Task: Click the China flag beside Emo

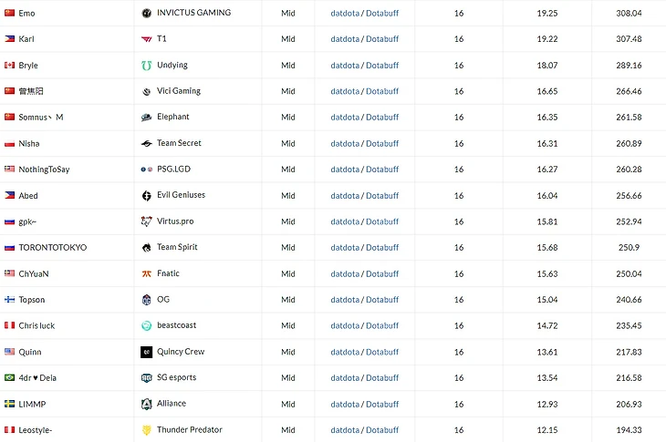Action: coord(9,13)
